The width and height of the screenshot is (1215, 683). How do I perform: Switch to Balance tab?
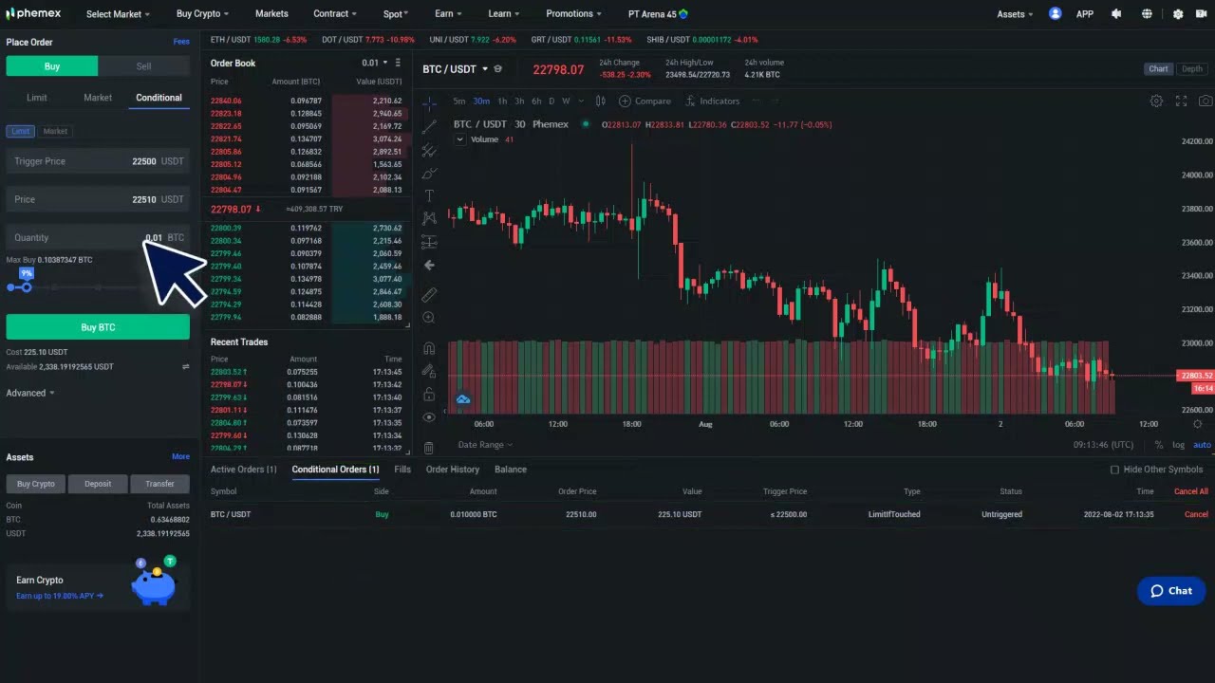[511, 470]
